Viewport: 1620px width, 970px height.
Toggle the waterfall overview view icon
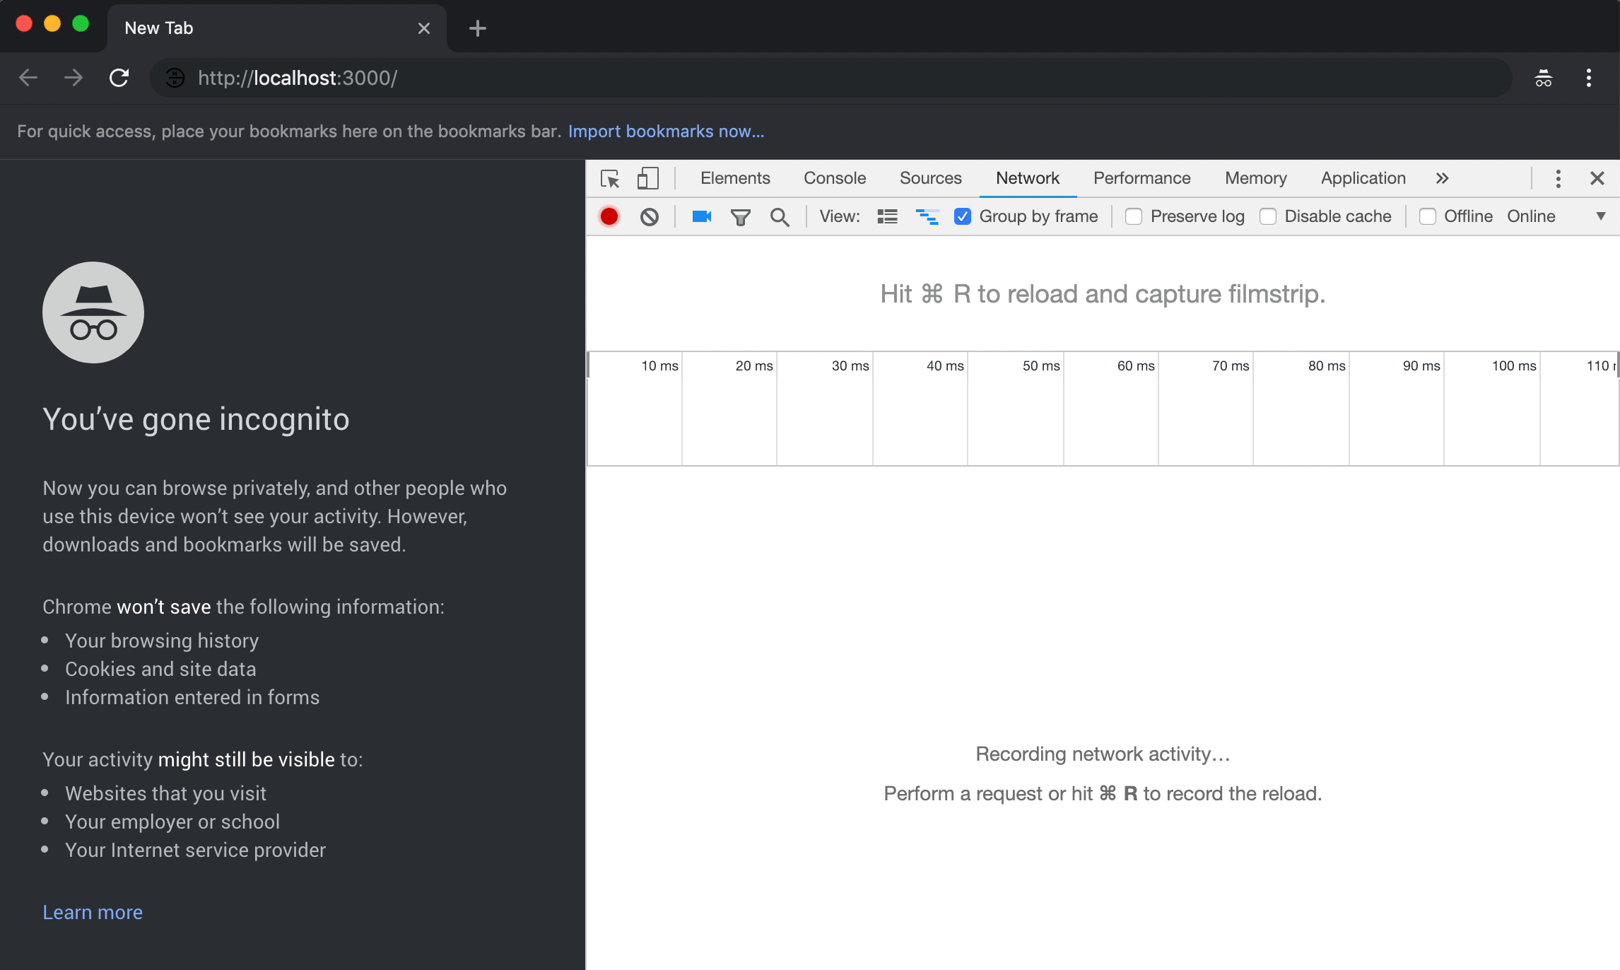927,216
